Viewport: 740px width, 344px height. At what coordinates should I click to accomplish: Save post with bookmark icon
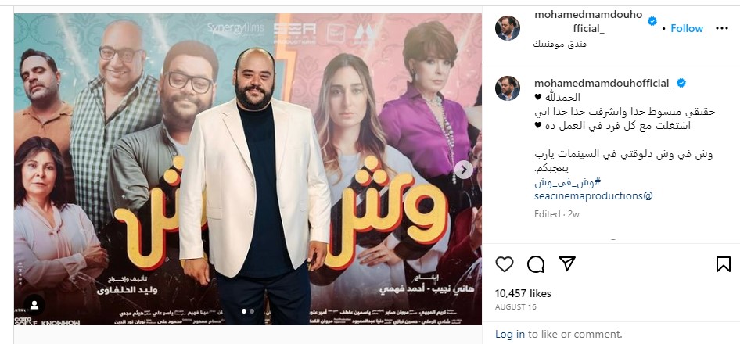coord(723,264)
